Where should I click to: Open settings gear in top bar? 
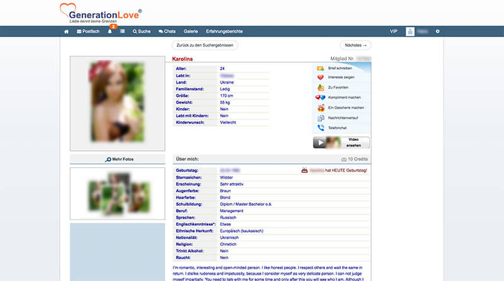(x=438, y=31)
